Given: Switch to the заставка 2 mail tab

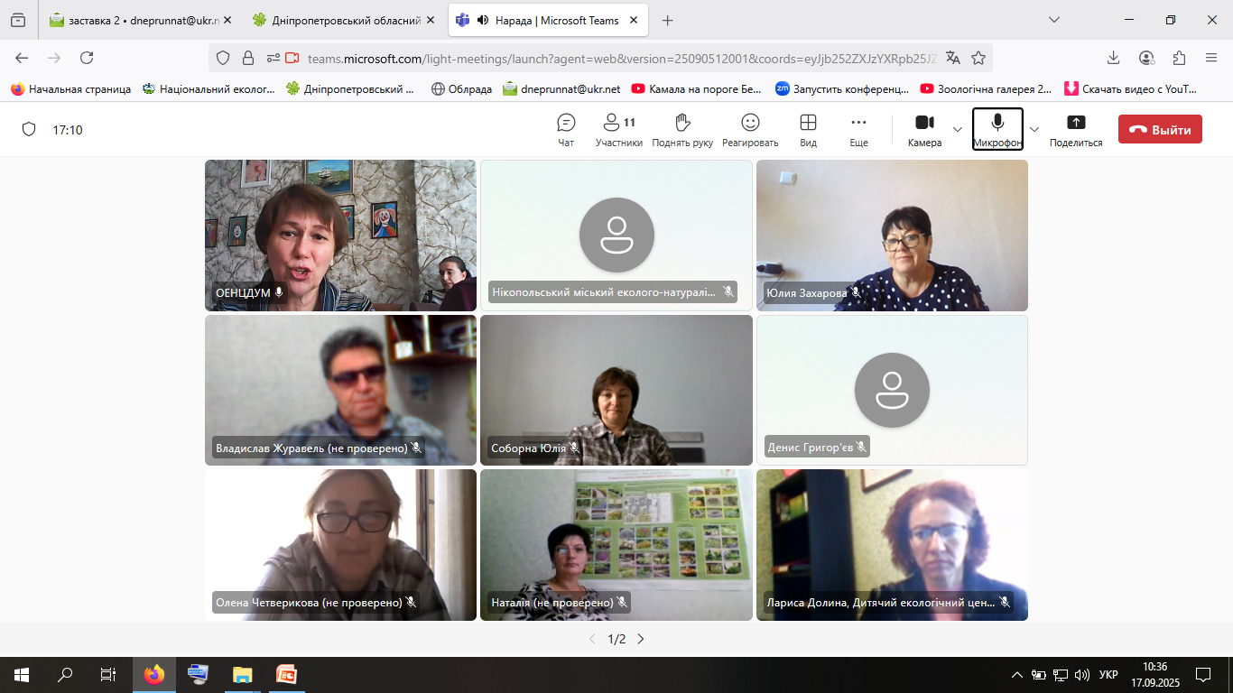Looking at the screenshot, I should click(x=135, y=20).
